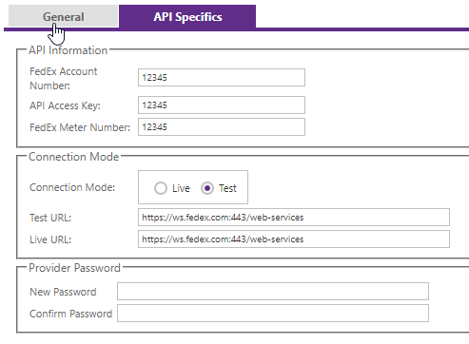This screenshot has width=469, height=344.
Task: Click the FedEx Account Number label text
Action: click(x=63, y=78)
